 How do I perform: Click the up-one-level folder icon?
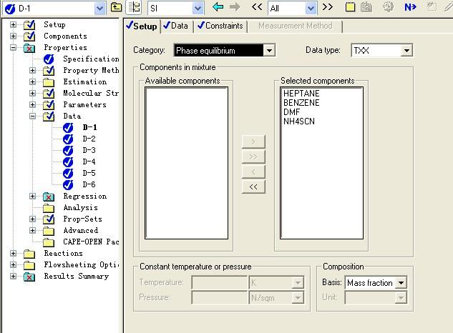pyautogui.click(x=116, y=7)
